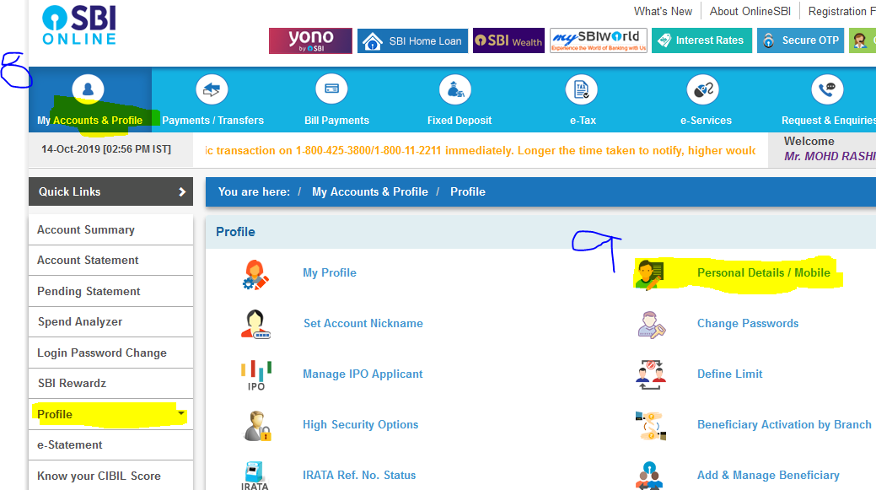Click the High Security Options lock icon
876x490 pixels.
257,426
